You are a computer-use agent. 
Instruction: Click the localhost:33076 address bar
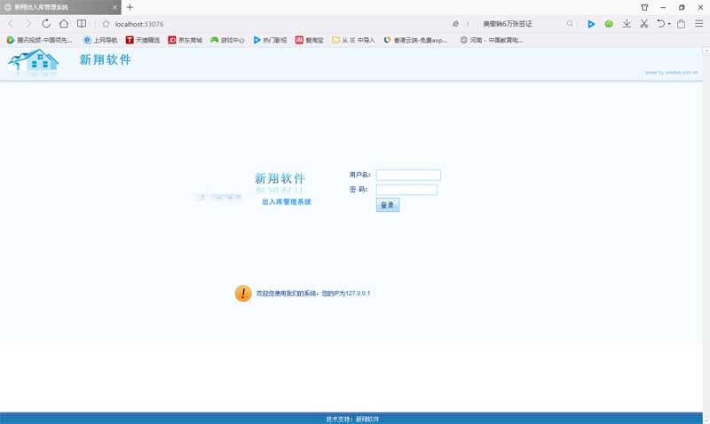click(x=139, y=24)
